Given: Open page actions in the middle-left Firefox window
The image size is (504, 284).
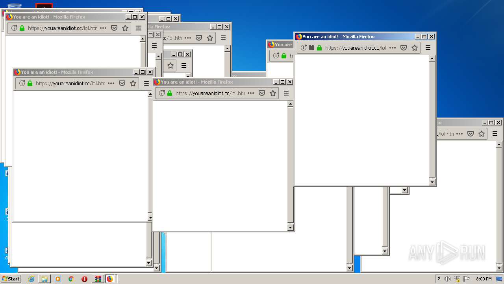Looking at the screenshot, I should coord(111,83).
